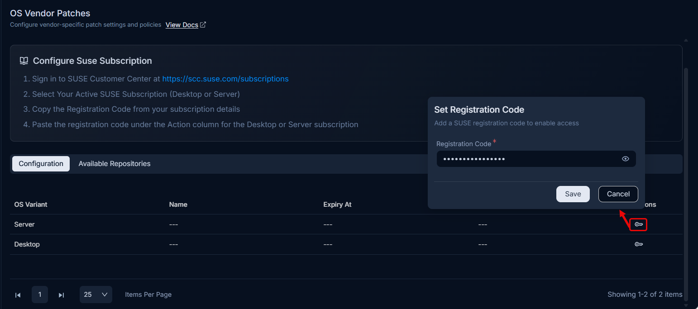Show the registration code with eye icon
This screenshot has height=309, width=698.
coord(626,159)
